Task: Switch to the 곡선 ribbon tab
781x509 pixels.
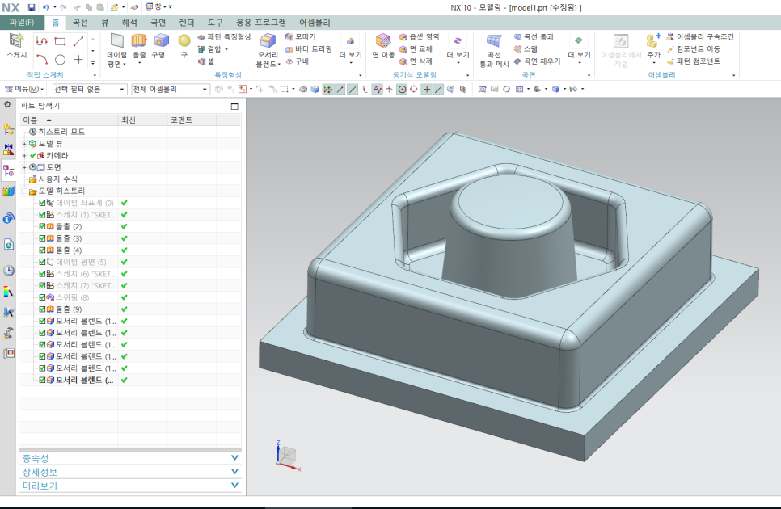Action: pyautogui.click(x=80, y=23)
